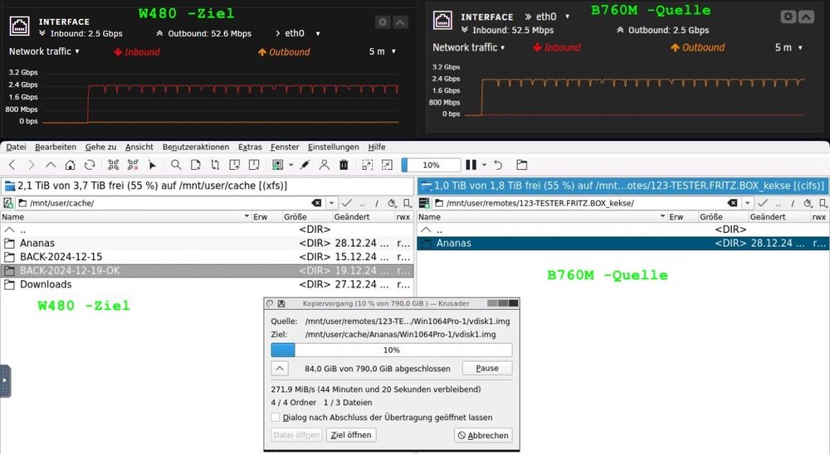Change the 5 m time range on B760M chart

(788, 47)
